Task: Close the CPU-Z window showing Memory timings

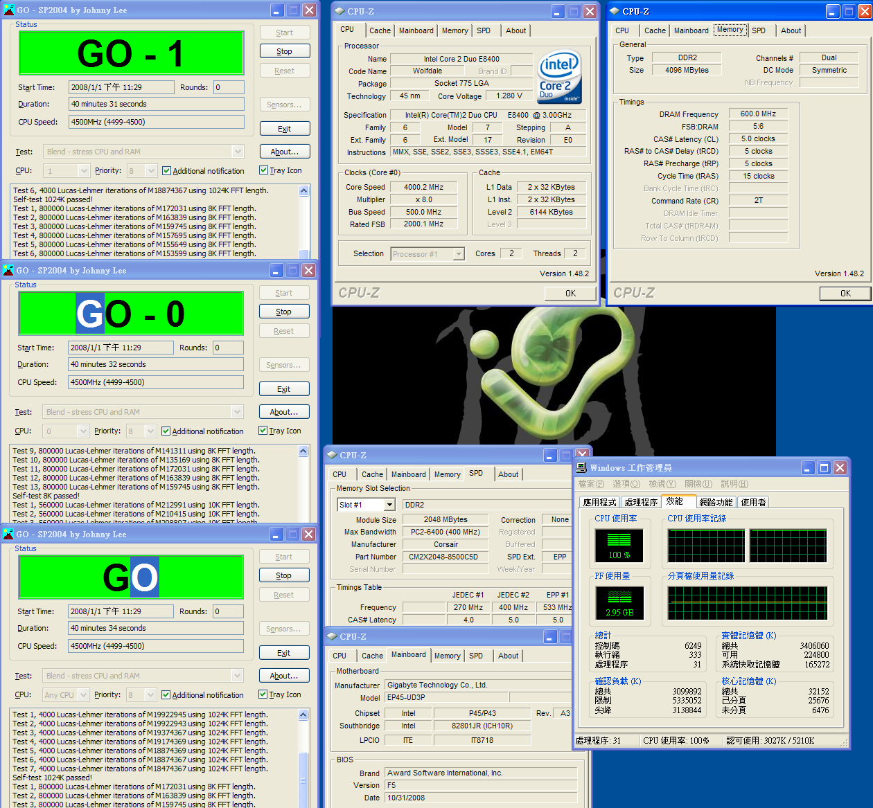Action: coord(865,11)
